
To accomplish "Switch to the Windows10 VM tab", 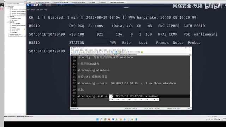I will pyautogui.click(x=103, y=2).
